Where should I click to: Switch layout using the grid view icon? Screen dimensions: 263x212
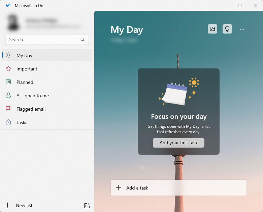pos(212,29)
